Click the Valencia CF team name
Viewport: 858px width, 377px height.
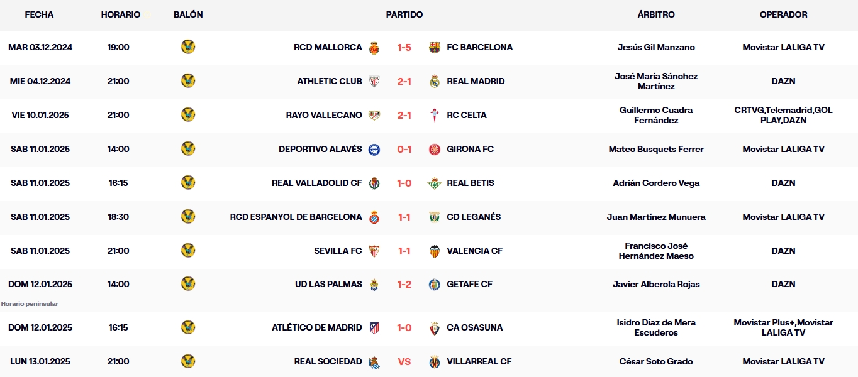[474, 251]
